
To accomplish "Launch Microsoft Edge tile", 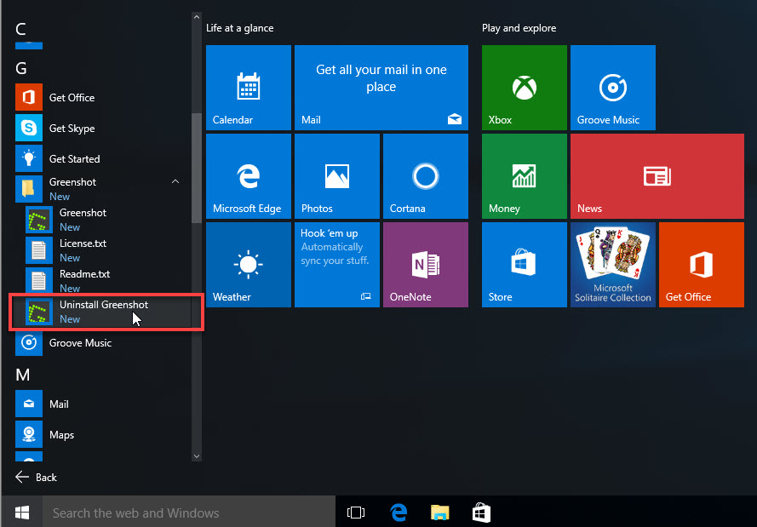I will pyautogui.click(x=248, y=176).
